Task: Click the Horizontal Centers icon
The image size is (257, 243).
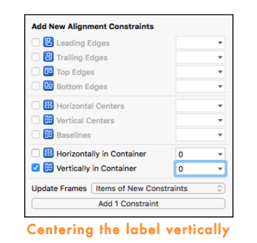Action: [48, 105]
